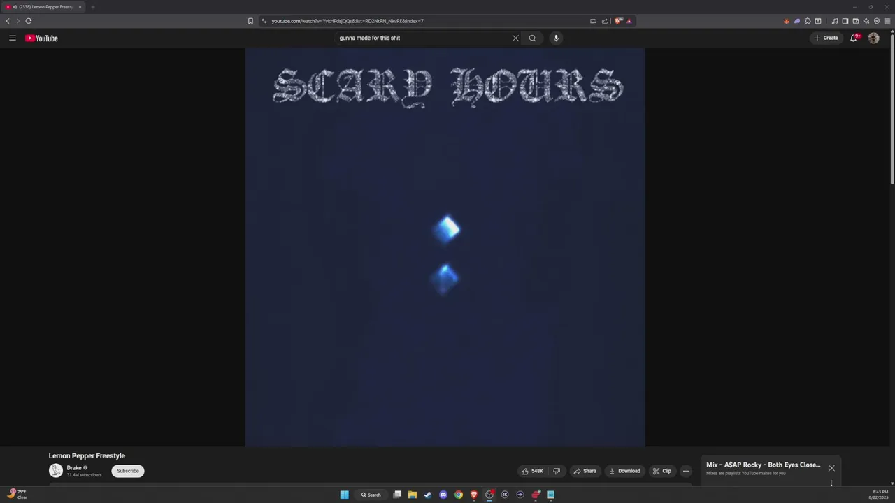Go back in the browser

click(x=8, y=21)
